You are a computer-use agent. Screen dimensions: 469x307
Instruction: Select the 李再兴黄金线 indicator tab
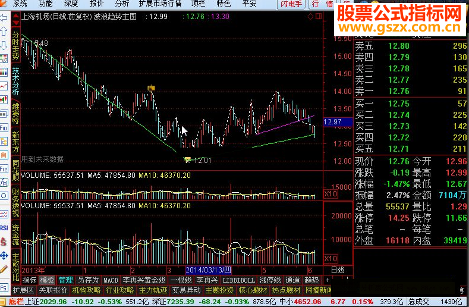click(x=144, y=280)
